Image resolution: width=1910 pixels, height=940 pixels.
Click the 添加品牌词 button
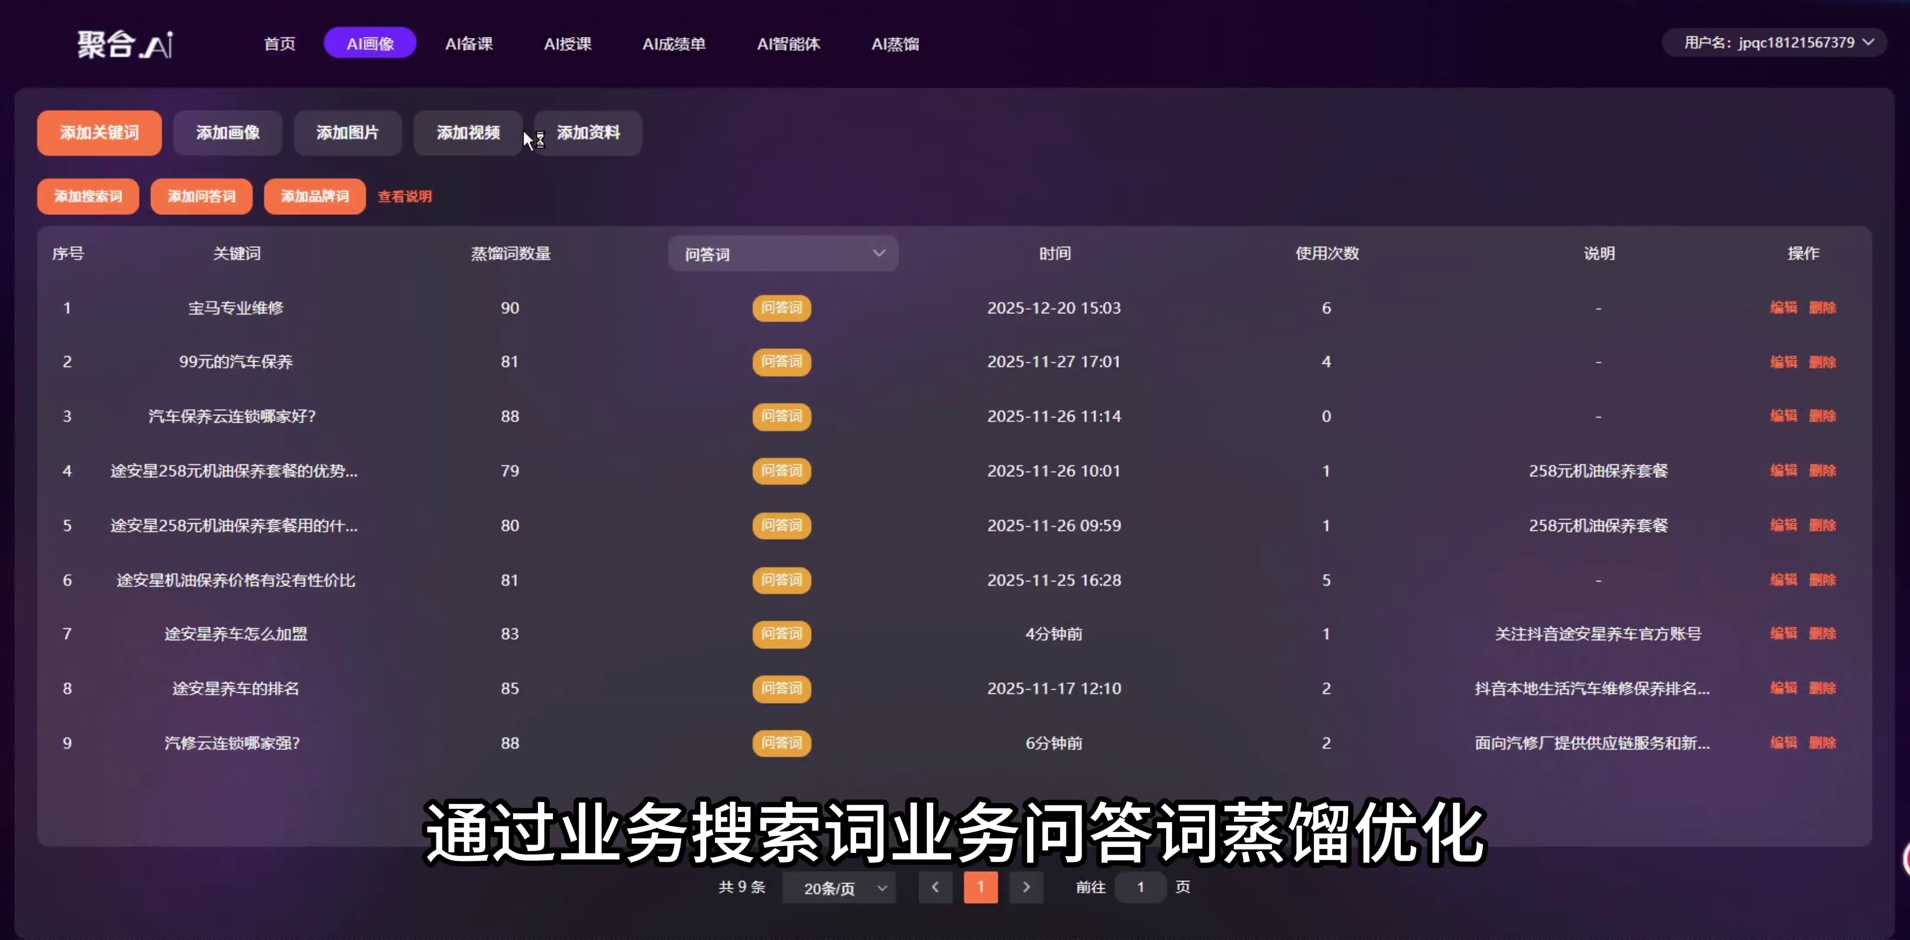(x=314, y=196)
